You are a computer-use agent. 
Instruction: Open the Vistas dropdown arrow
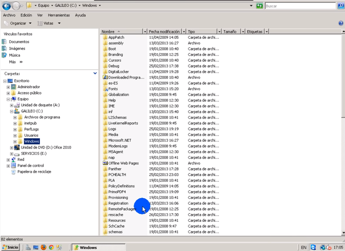pyautogui.click(x=59, y=23)
